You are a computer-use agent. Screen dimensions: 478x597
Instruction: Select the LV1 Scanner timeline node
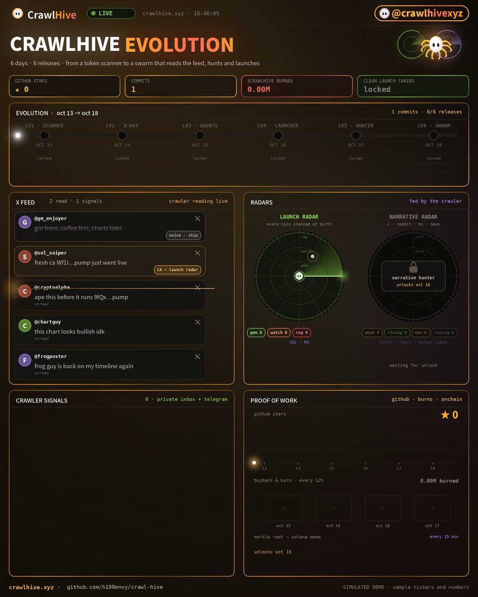point(44,135)
